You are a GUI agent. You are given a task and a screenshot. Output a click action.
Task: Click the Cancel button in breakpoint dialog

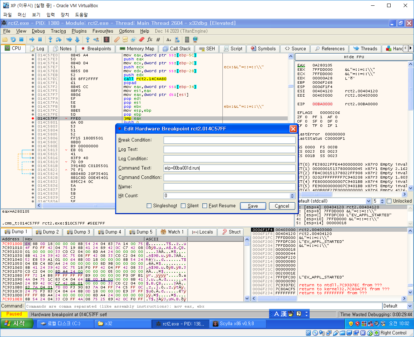[x=282, y=206]
